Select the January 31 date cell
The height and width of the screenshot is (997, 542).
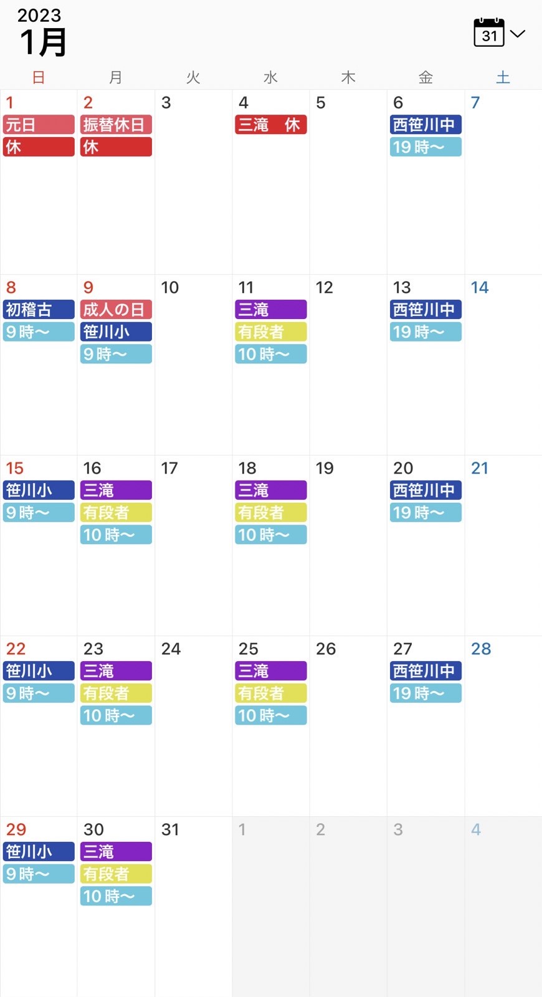(x=193, y=907)
